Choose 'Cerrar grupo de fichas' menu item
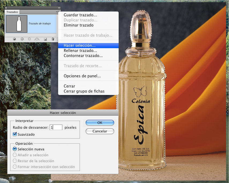229x183 pixels. tap(88, 91)
